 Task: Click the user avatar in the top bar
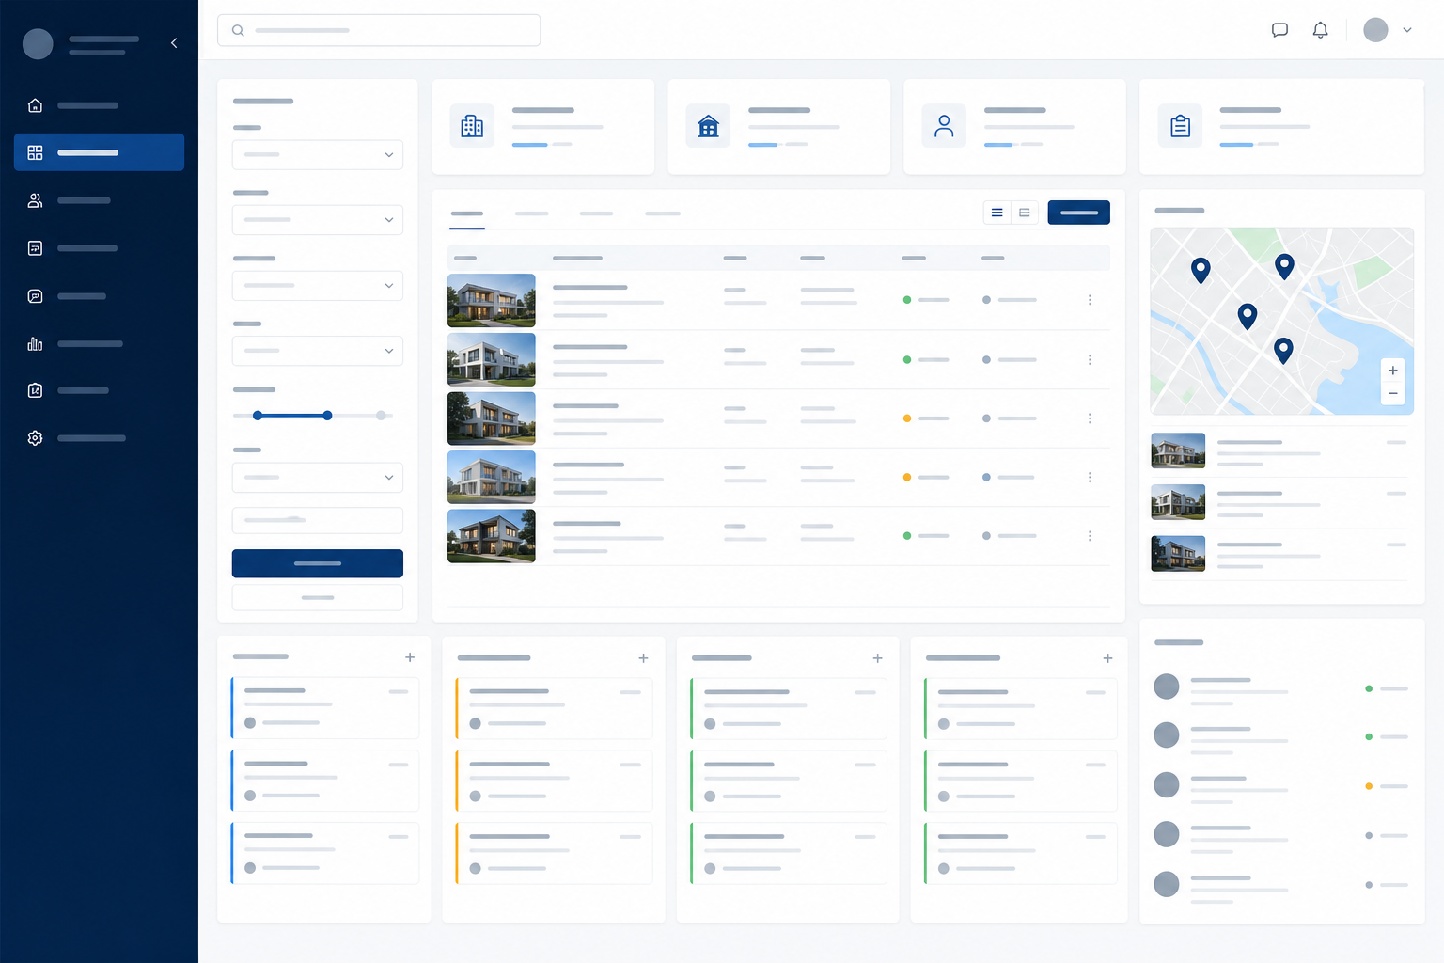(x=1375, y=30)
